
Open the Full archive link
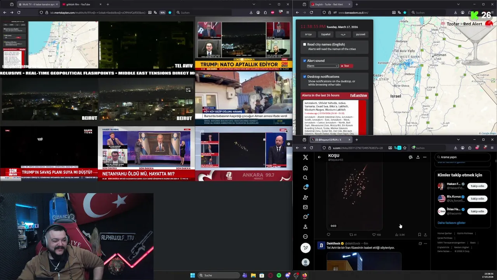click(x=358, y=95)
